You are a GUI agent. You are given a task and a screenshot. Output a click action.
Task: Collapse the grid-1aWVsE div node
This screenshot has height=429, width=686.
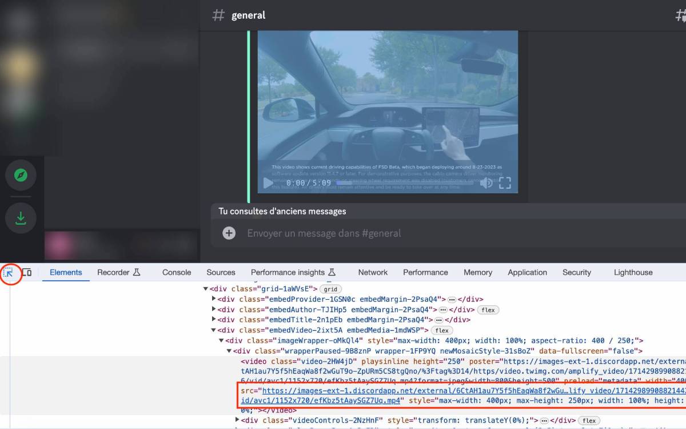pyautogui.click(x=206, y=289)
